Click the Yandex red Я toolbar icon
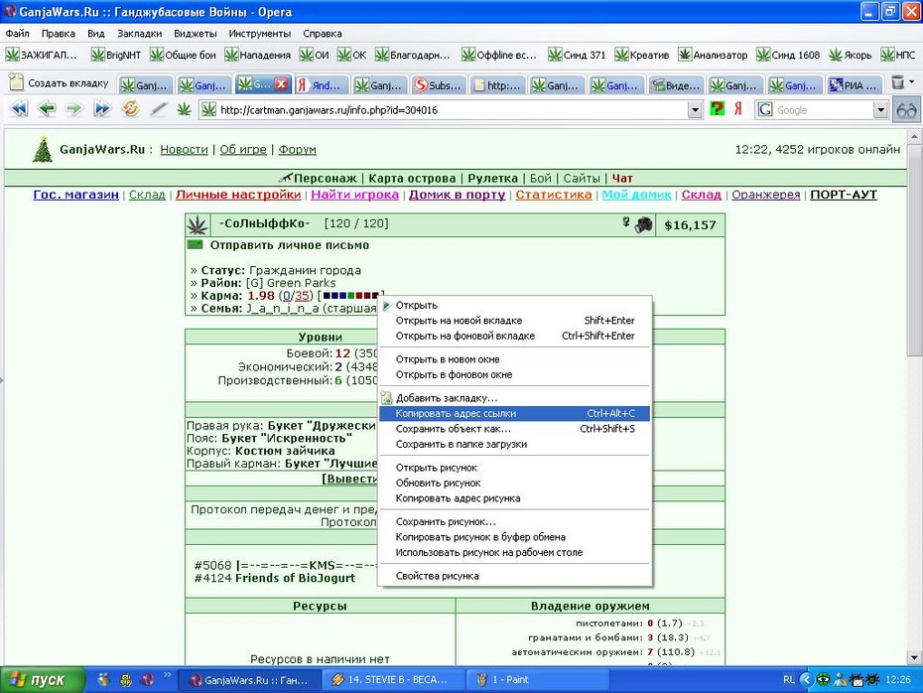 (x=737, y=109)
